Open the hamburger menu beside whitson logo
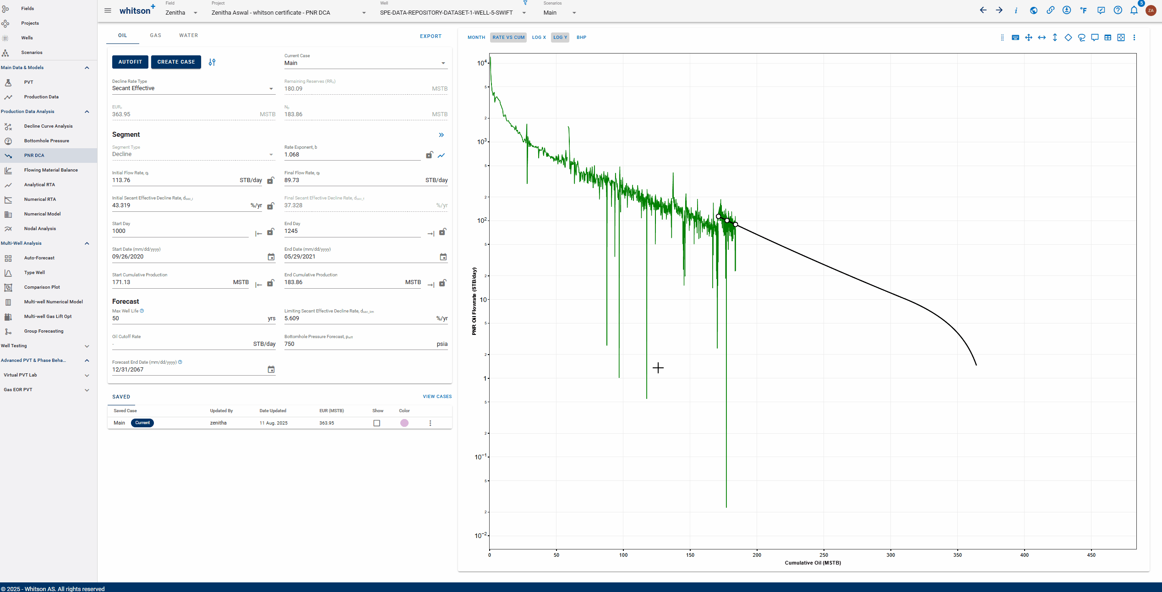Image resolution: width=1162 pixels, height=592 pixels. [x=108, y=11]
